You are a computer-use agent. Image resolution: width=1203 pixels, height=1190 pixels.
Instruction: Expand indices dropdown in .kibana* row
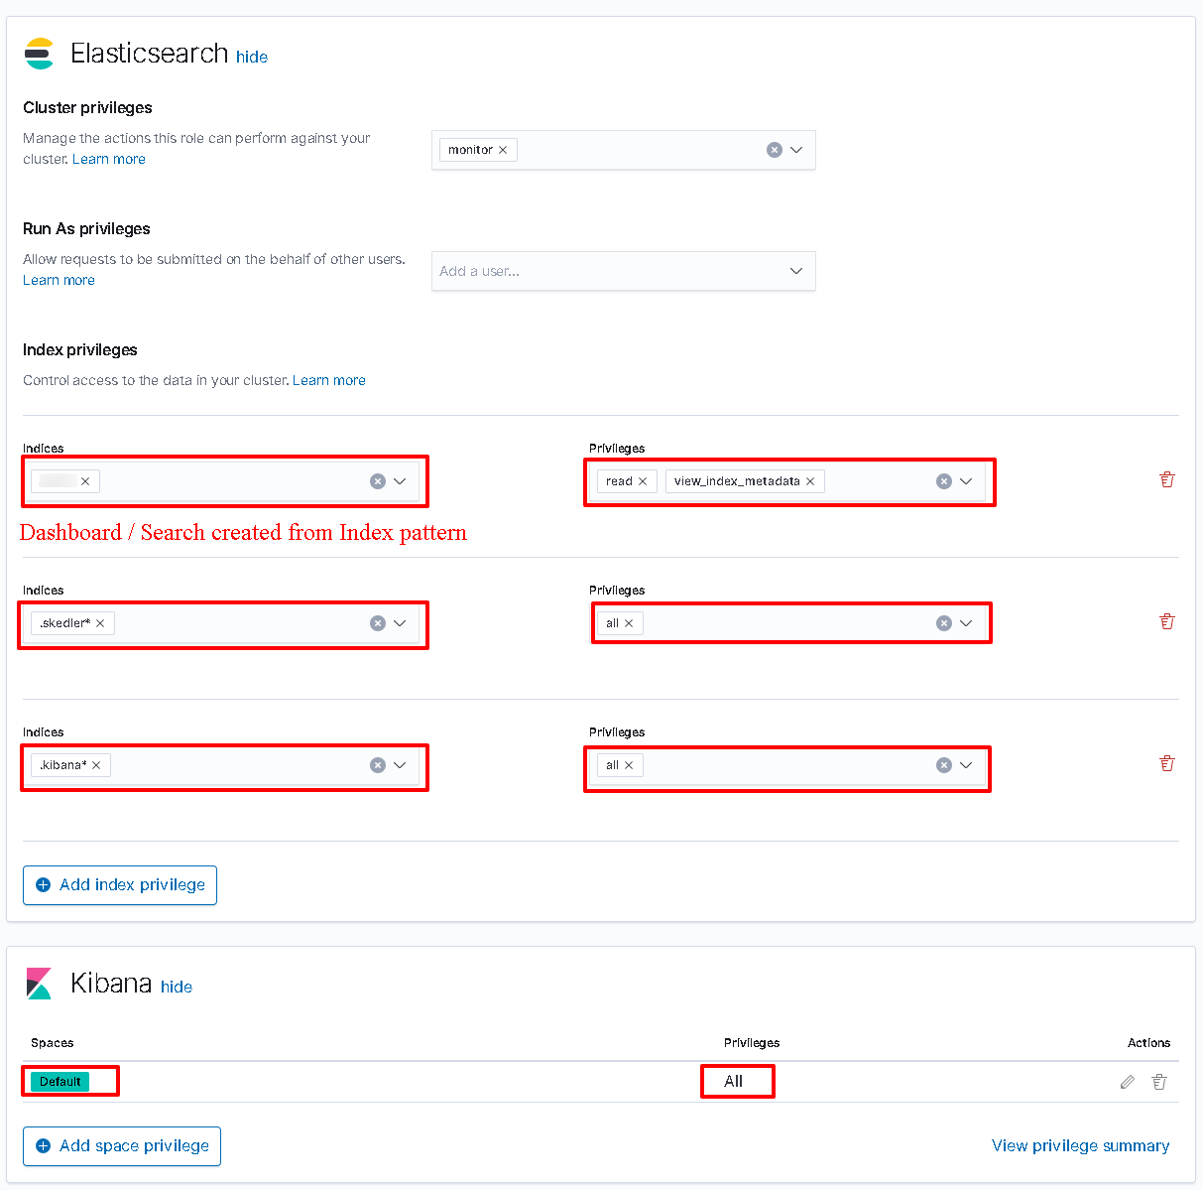[x=400, y=765]
